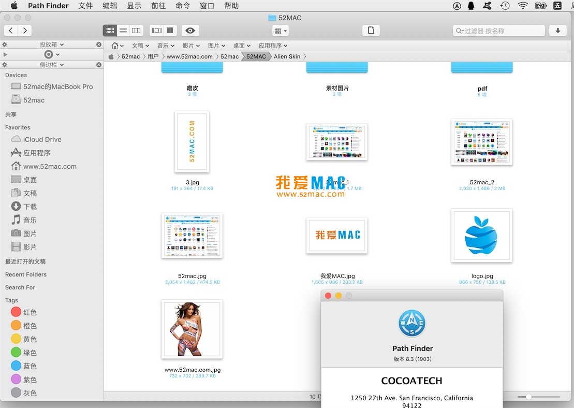Expand the 应用程序 favorites bar dropdown
The height and width of the screenshot is (408, 574).
pos(273,46)
